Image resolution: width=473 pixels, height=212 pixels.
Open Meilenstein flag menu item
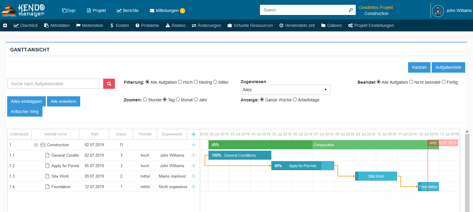pyautogui.click(x=89, y=25)
